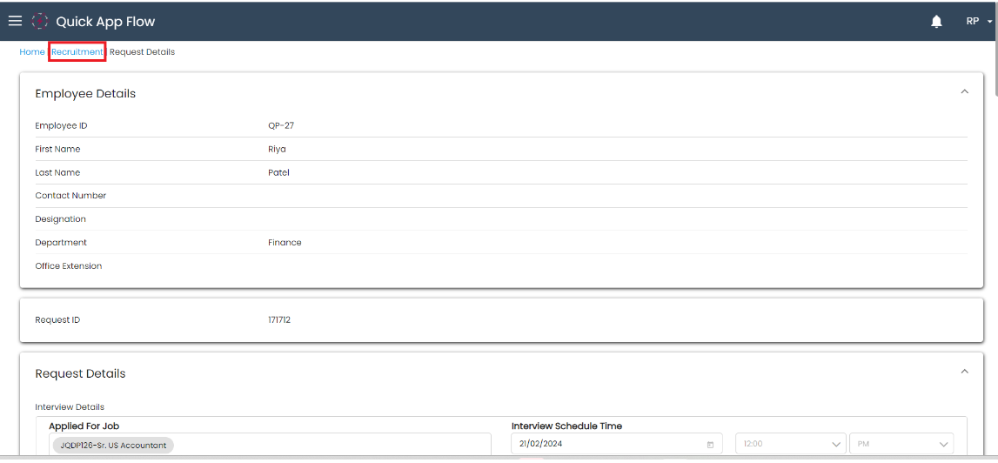Viewport: 998px width, 463px height.
Task: Click the Interview Schedule date input 21/02/2024
Action: (x=609, y=444)
